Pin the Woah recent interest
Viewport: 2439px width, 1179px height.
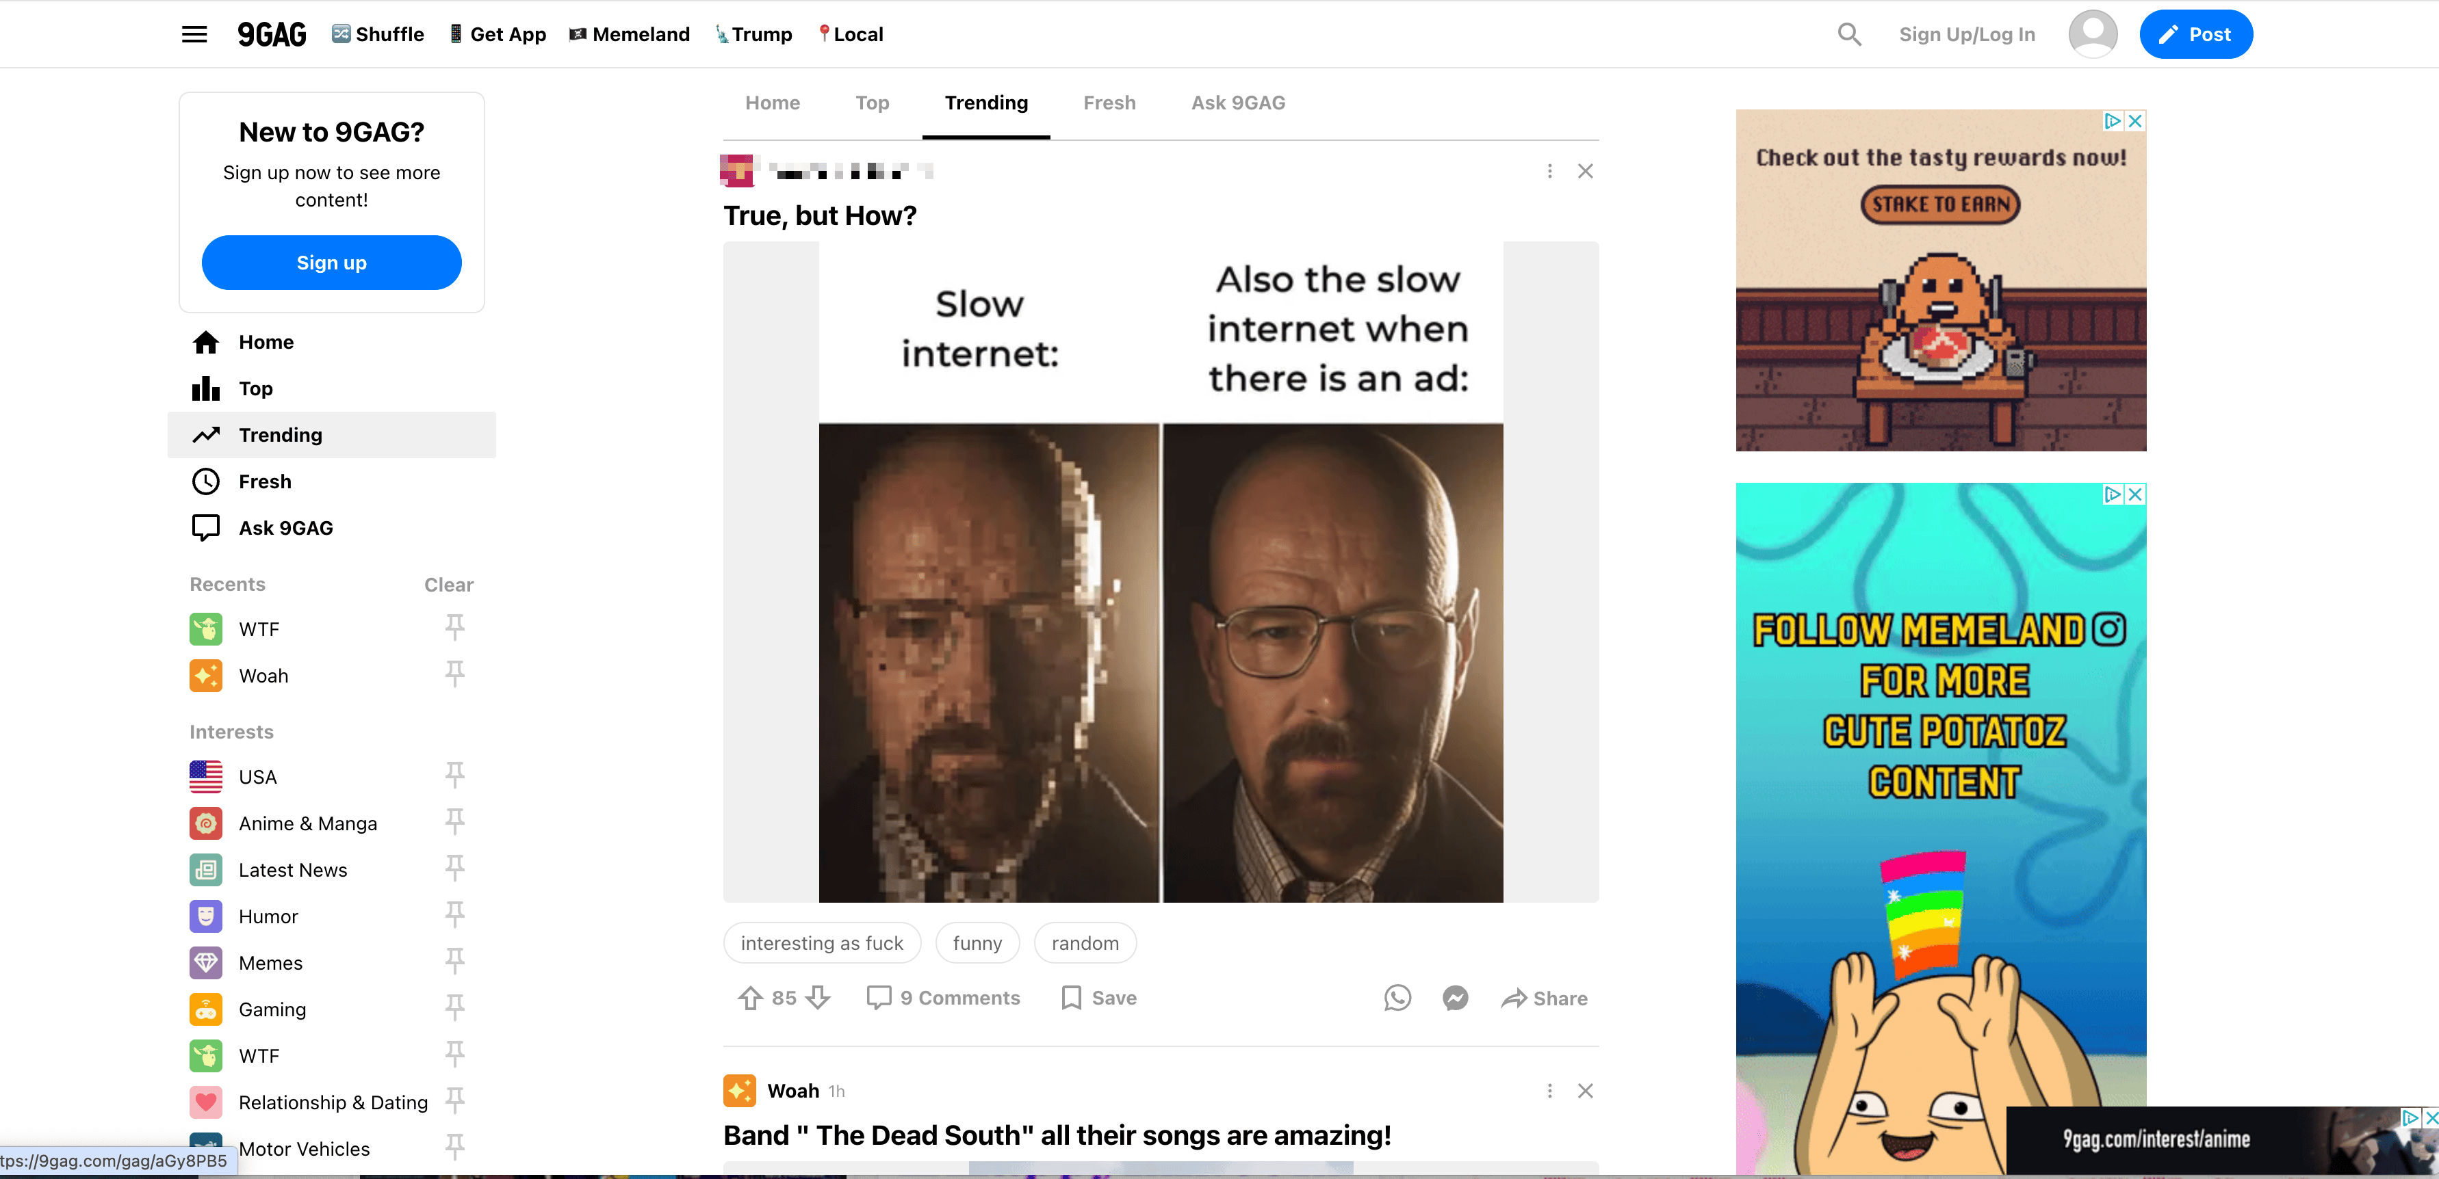tap(454, 675)
